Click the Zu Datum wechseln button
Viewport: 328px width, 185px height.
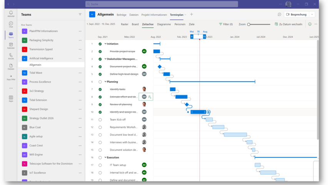tap(288, 24)
